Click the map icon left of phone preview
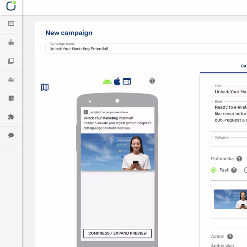The height and width of the screenshot is (247, 247). click(x=45, y=87)
